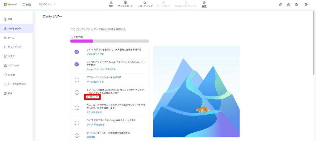Mark the ライブ デモ step circle
The image size is (316, 141).
click(77, 123)
